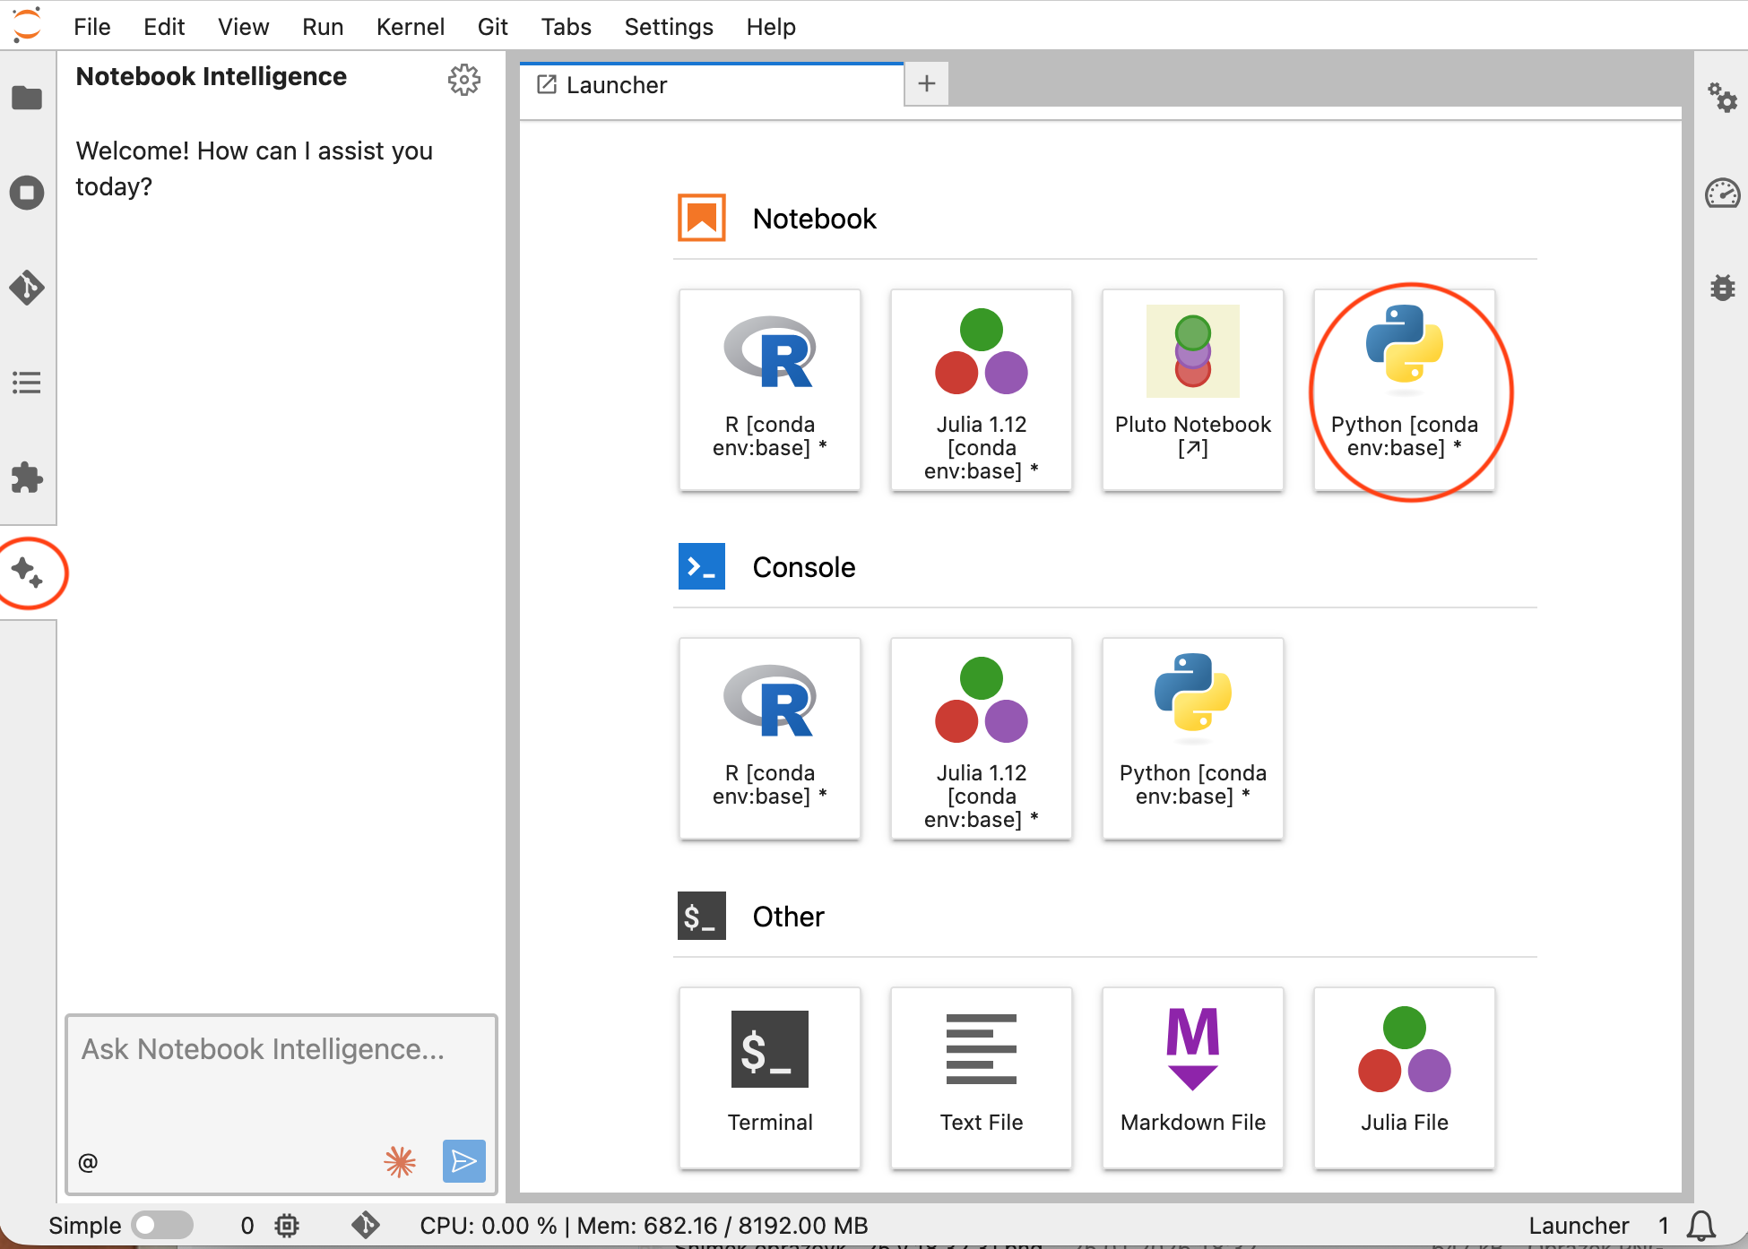Open the debugger bug icon panel
This screenshot has height=1249, width=1748.
(x=1721, y=288)
